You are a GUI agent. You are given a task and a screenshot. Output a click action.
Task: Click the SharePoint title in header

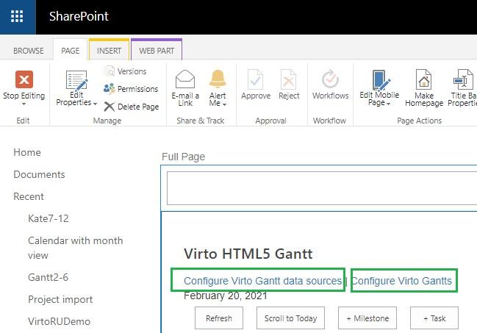click(x=79, y=16)
